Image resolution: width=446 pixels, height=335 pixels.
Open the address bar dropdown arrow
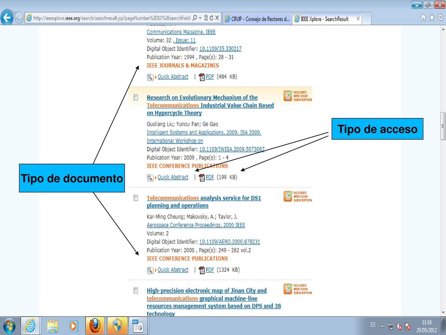click(x=200, y=18)
